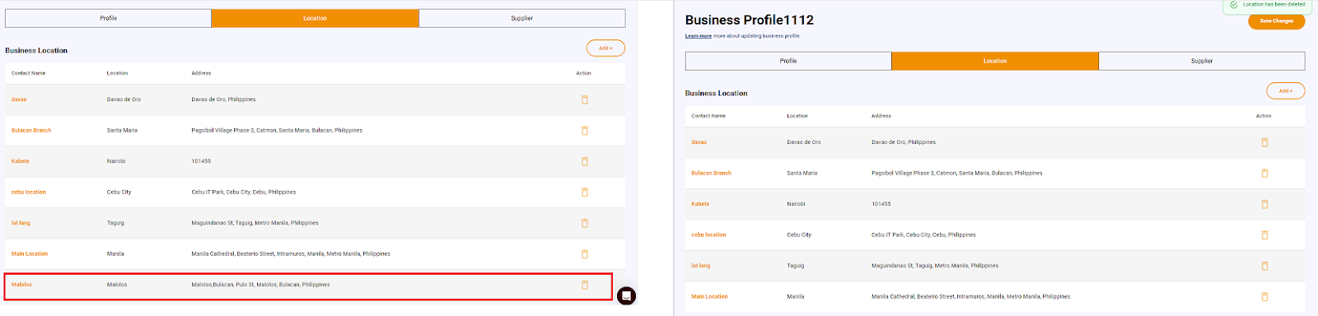Open cebu location contact on Business Profile1112 page
Viewport: 1318px width, 316px height.
click(x=708, y=235)
